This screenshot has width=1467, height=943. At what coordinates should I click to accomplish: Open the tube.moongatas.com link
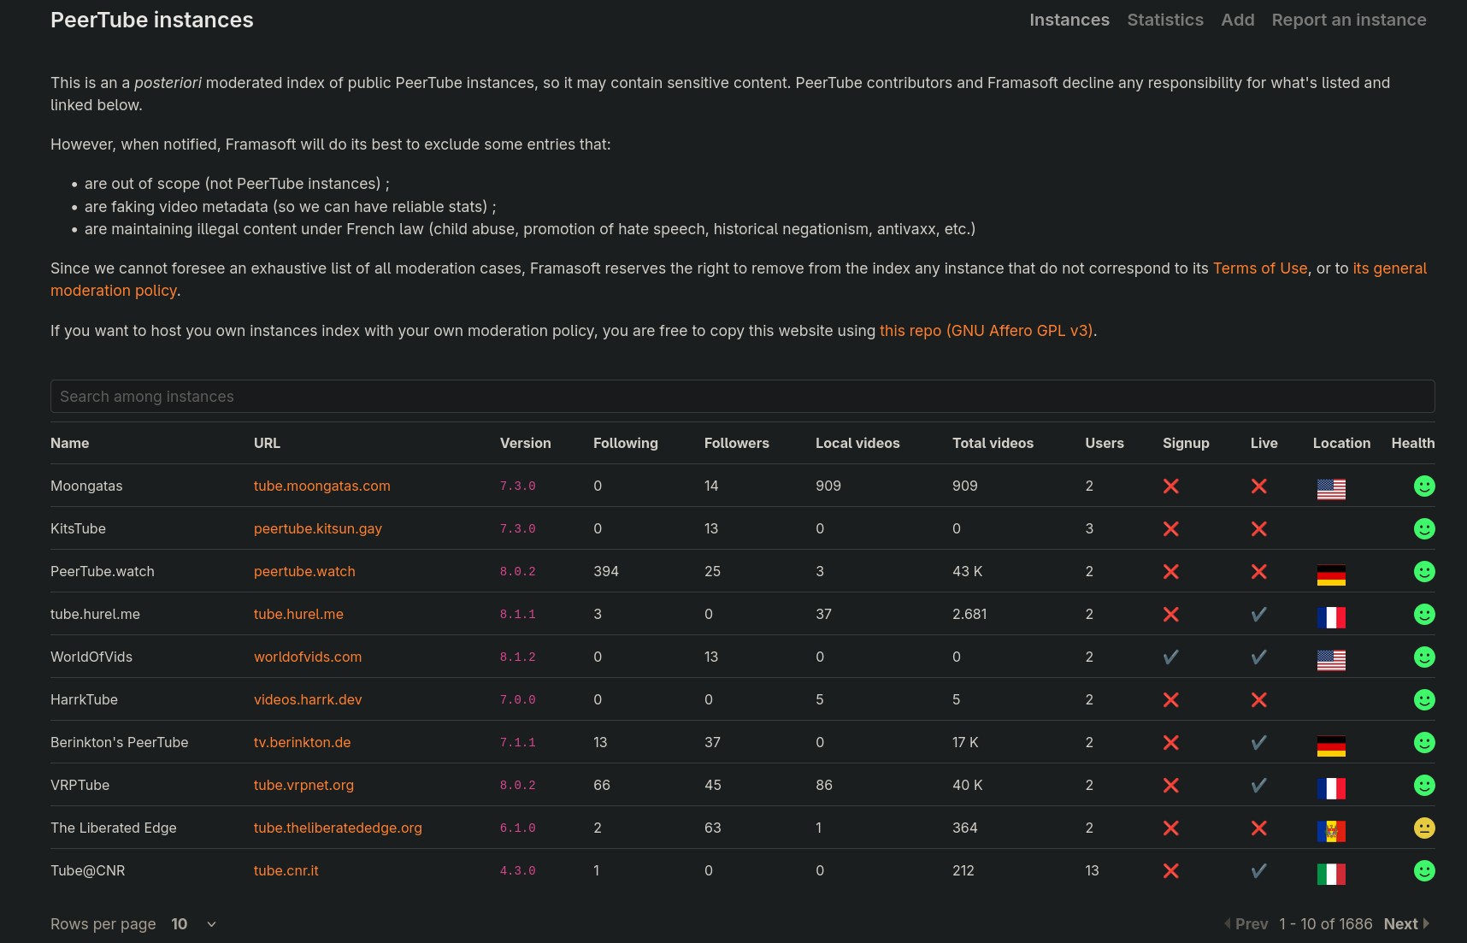click(321, 486)
